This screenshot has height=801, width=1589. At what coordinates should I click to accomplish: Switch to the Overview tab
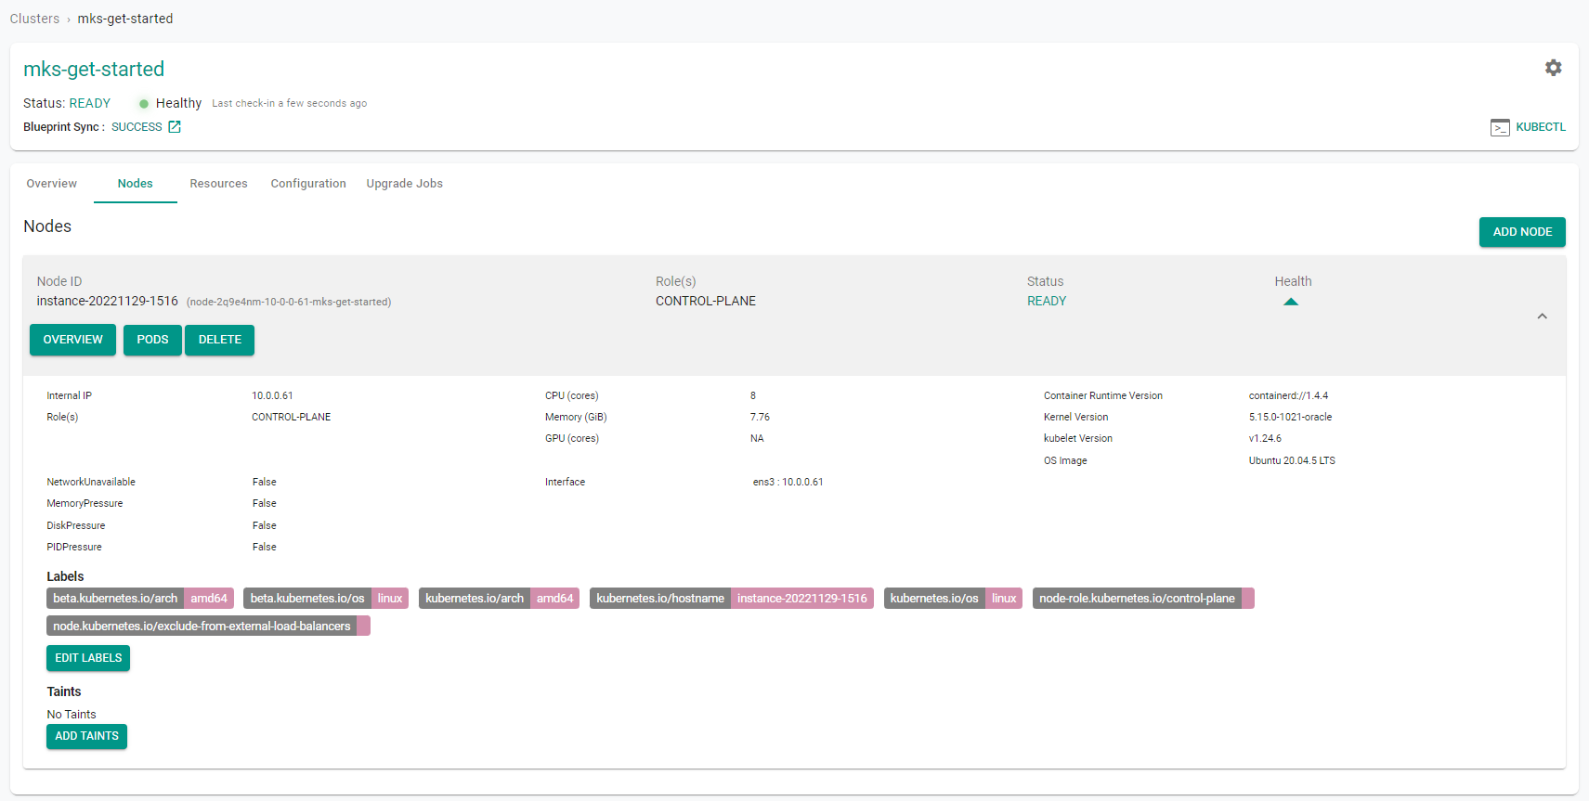pos(52,184)
